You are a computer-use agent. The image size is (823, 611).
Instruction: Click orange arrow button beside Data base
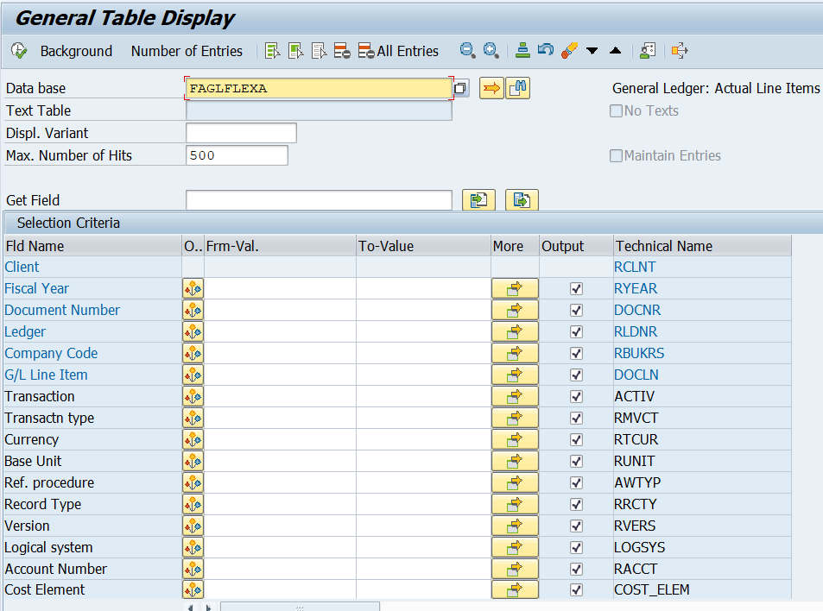pyautogui.click(x=491, y=88)
